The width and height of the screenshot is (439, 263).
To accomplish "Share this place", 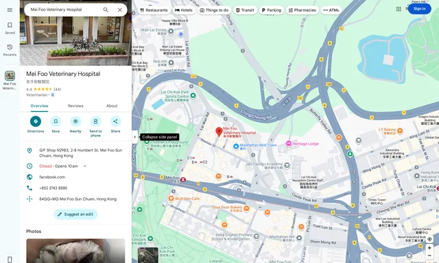I will pos(115,125).
